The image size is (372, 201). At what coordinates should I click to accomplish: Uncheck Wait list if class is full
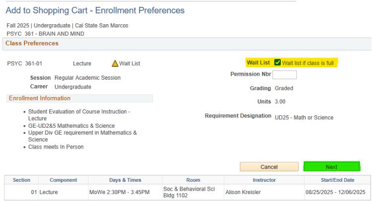(277, 62)
